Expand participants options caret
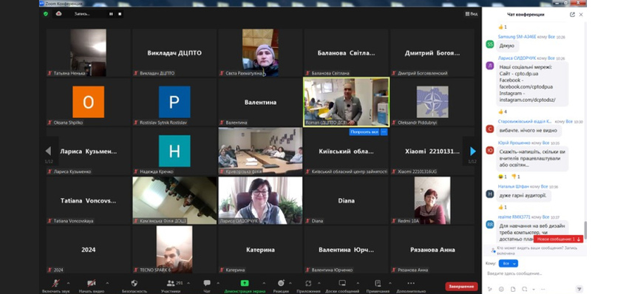 coord(188,283)
